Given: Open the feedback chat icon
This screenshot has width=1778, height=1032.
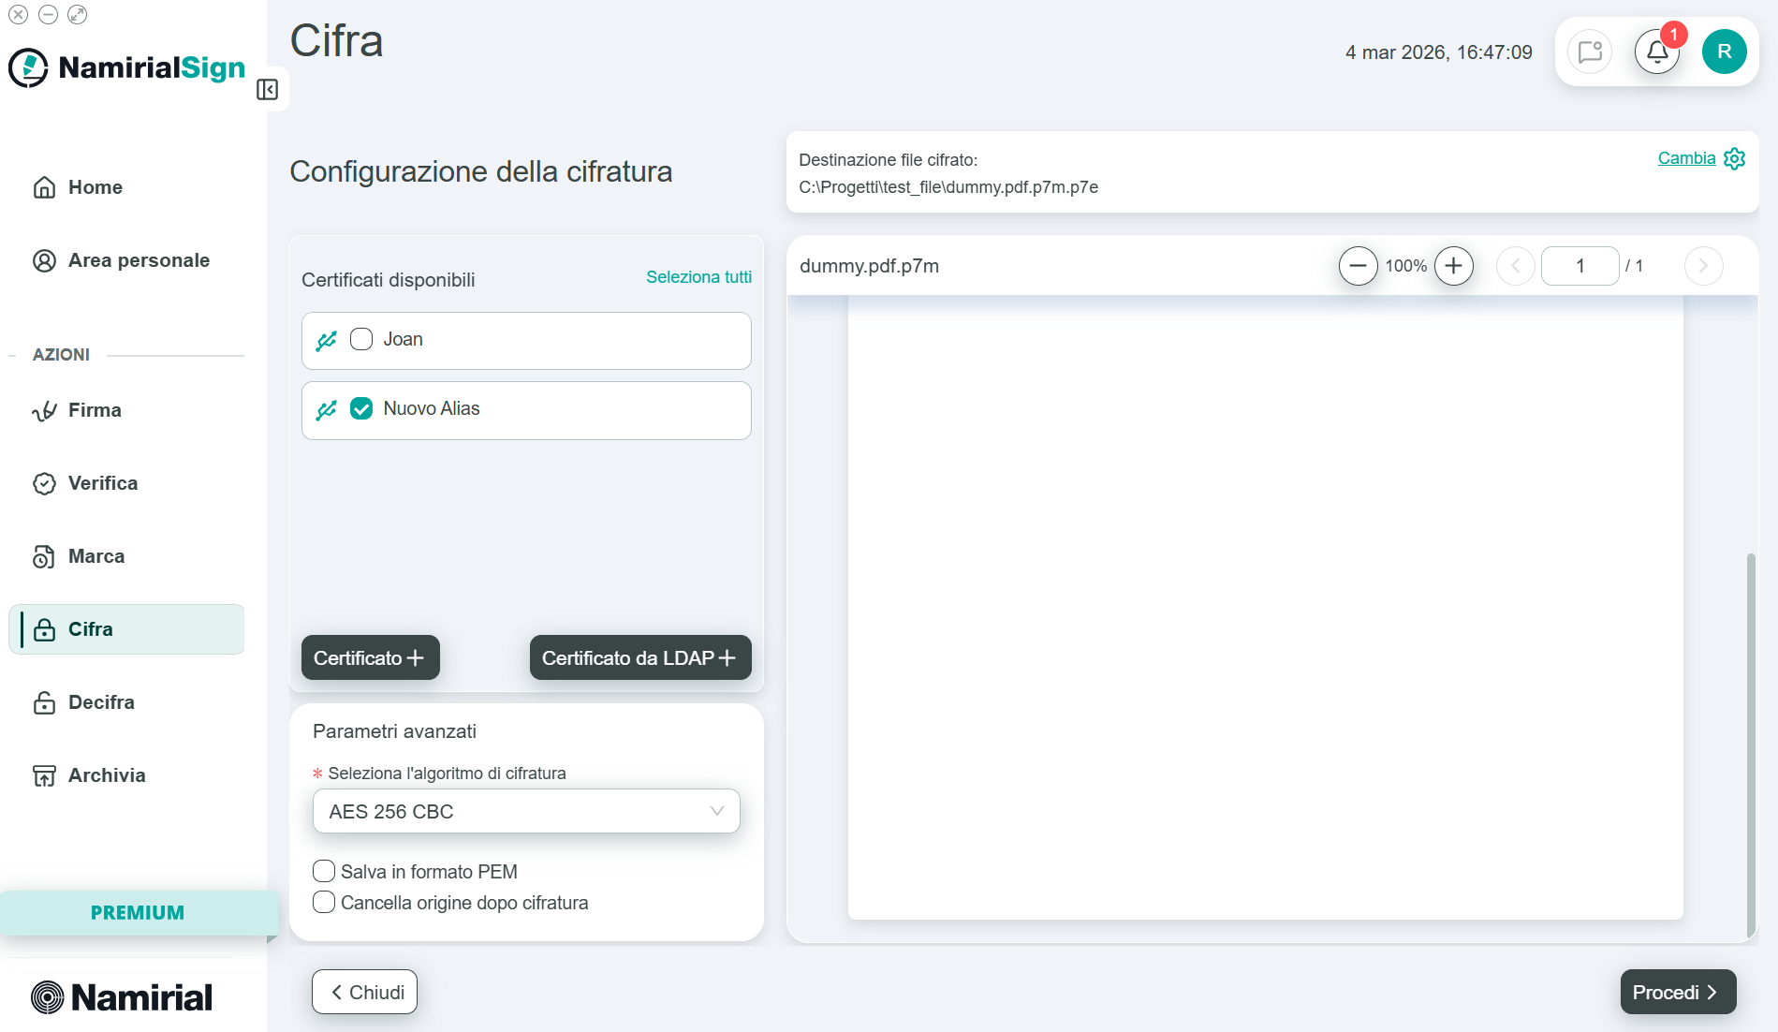Looking at the screenshot, I should (1590, 52).
